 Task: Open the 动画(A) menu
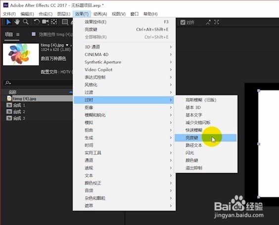point(100,14)
